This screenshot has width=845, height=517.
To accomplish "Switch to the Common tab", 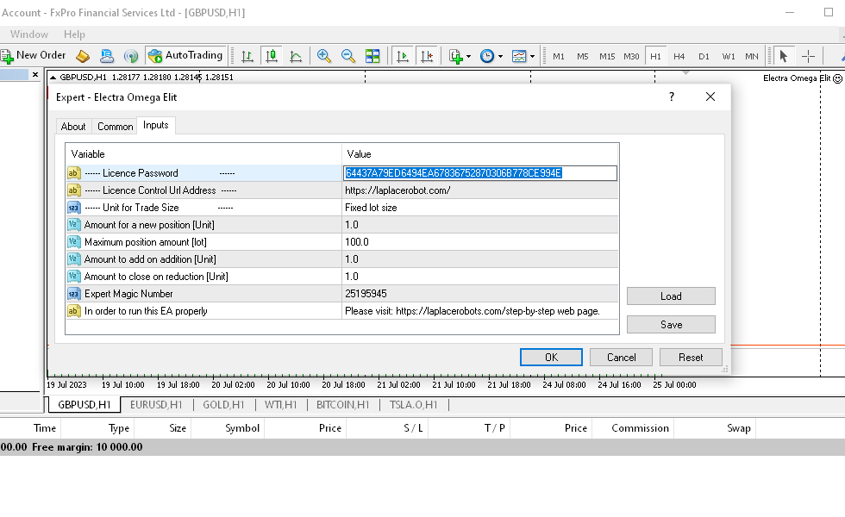I will (116, 127).
